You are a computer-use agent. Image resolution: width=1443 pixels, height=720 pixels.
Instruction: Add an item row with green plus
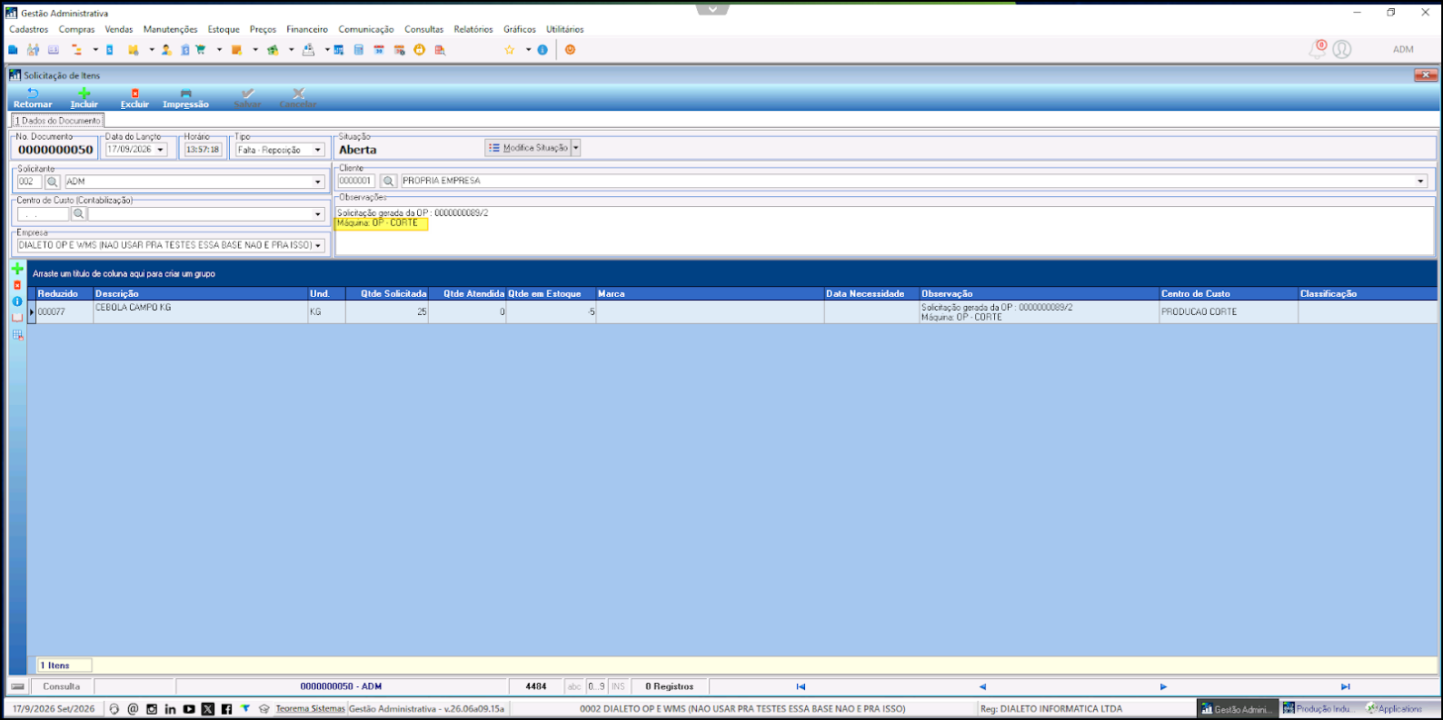click(x=17, y=269)
